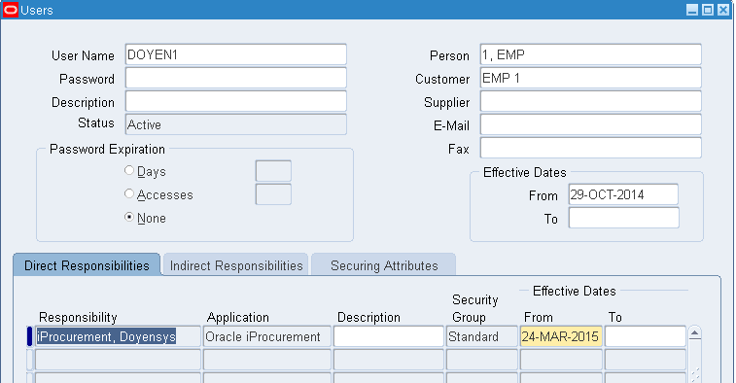
Task: Select Days password expiration option
Action: point(129,170)
